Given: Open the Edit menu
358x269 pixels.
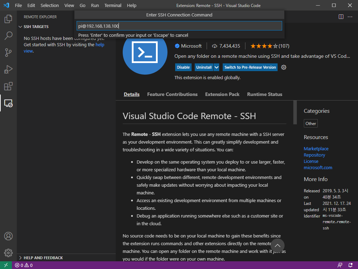Looking at the screenshot, I should point(31,5).
